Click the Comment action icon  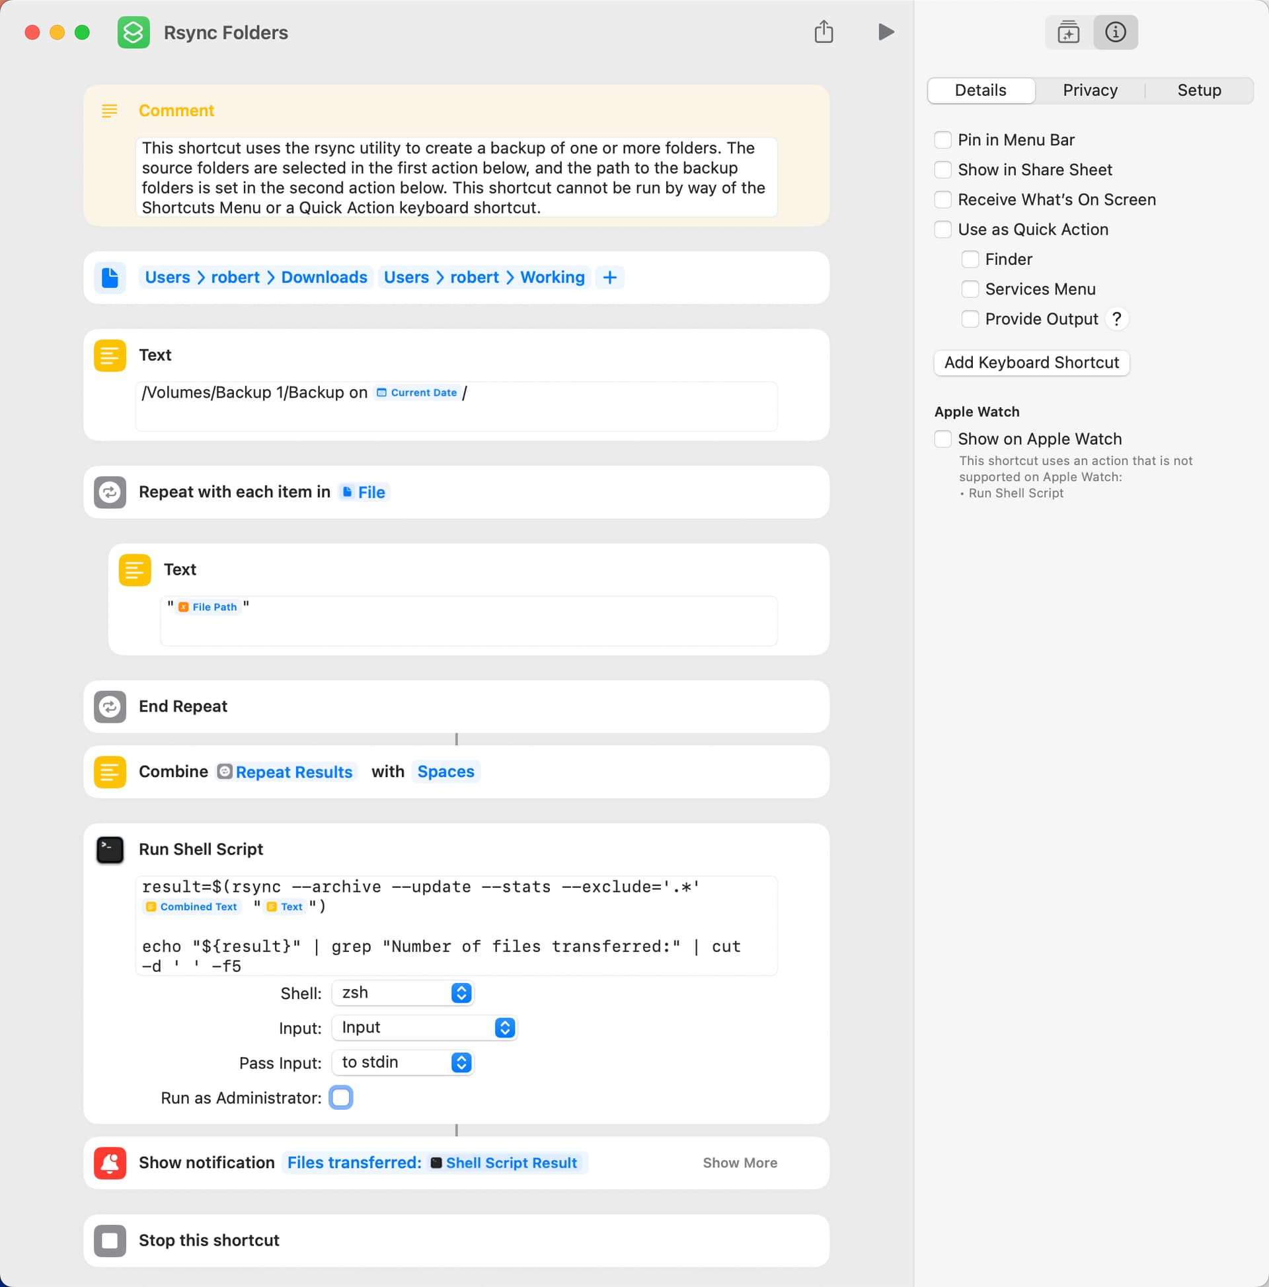(x=109, y=110)
